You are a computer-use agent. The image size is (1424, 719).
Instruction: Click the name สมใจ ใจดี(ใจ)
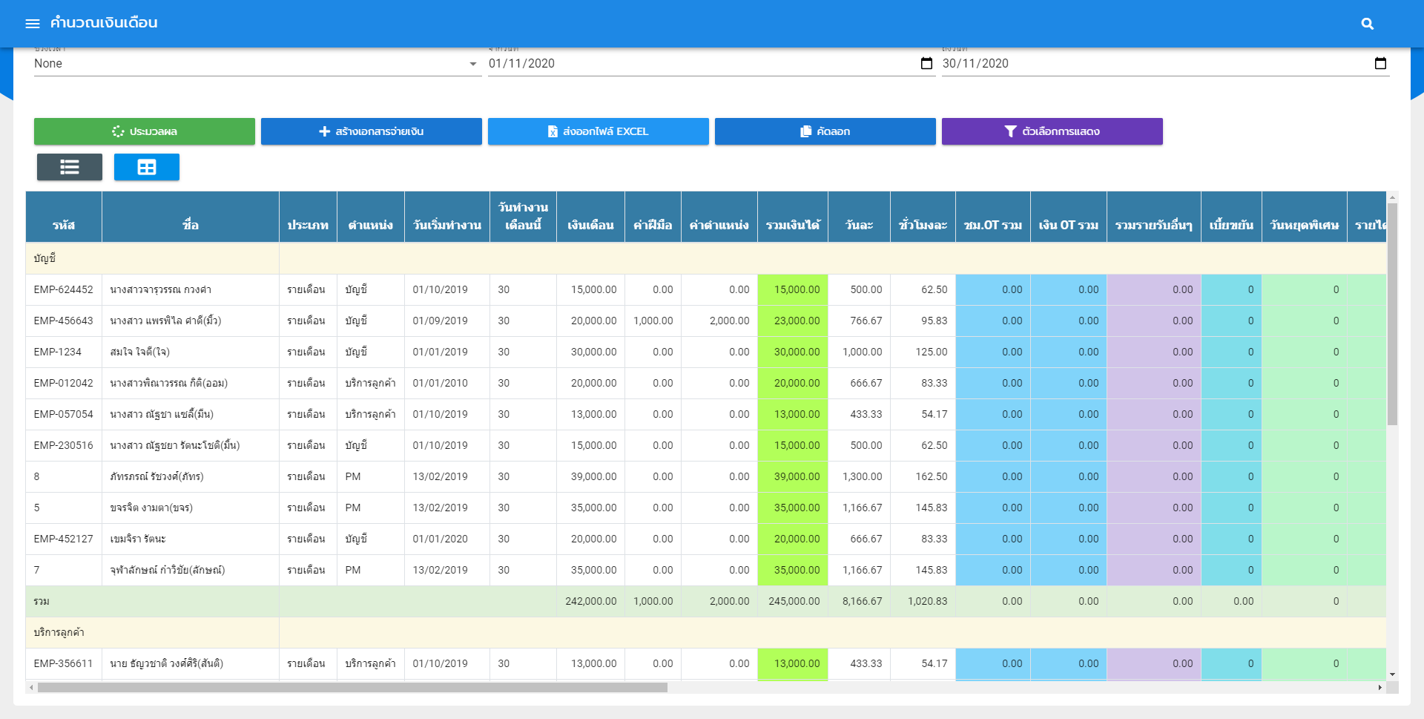pyautogui.click(x=139, y=352)
